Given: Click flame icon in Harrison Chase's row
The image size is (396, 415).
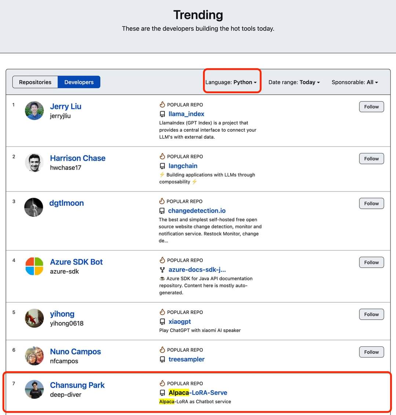Looking at the screenshot, I should tap(162, 156).
